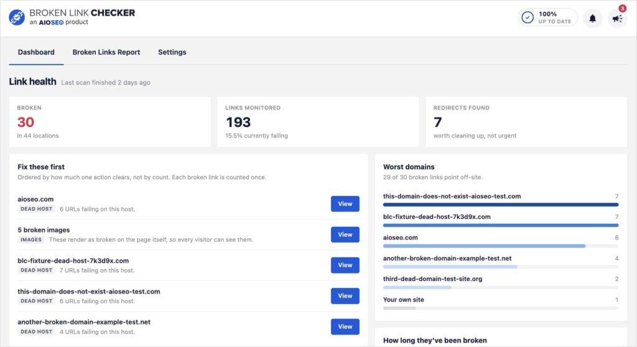The height and width of the screenshot is (347, 637).
Task: Click the DEAD HOST badge under aioseo.com
Action: click(x=37, y=209)
